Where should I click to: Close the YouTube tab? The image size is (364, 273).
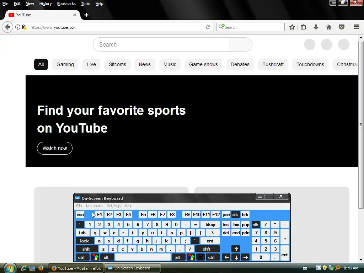tap(75, 15)
